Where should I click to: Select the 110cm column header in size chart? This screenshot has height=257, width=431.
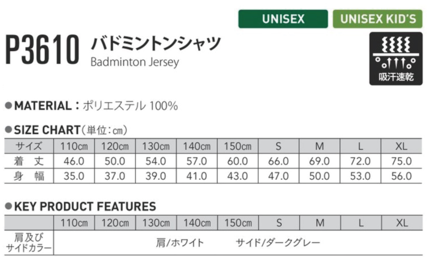coord(74,146)
